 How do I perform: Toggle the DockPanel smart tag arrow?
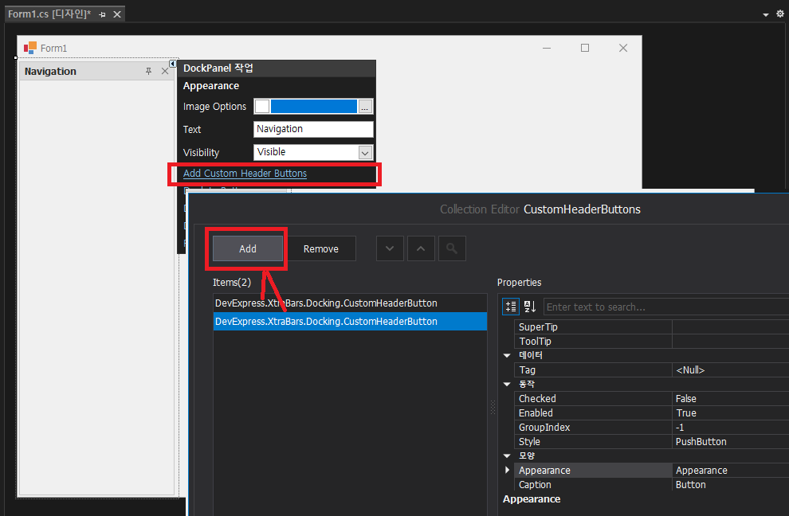pyautogui.click(x=173, y=64)
